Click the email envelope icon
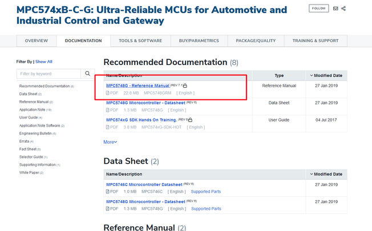 coord(335,9)
